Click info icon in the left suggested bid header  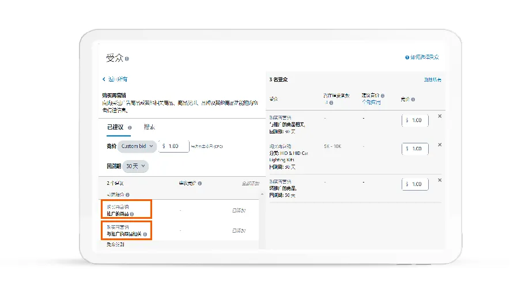200,184
